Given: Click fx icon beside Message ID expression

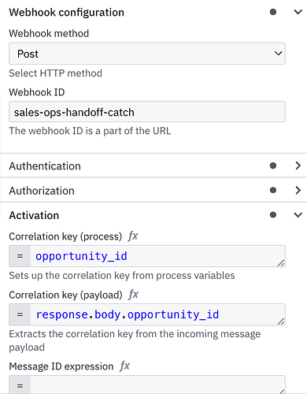Looking at the screenshot, I should pos(125,366).
